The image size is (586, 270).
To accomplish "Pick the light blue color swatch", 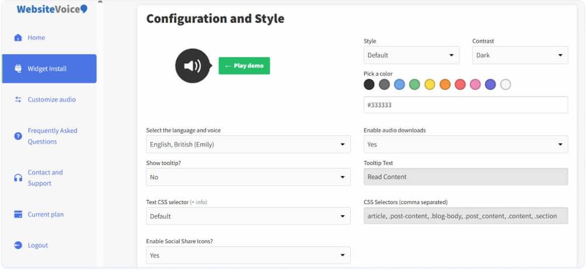I will 400,85.
